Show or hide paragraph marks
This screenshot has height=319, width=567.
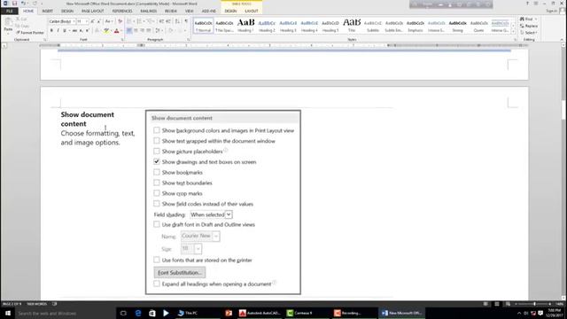coord(186,21)
